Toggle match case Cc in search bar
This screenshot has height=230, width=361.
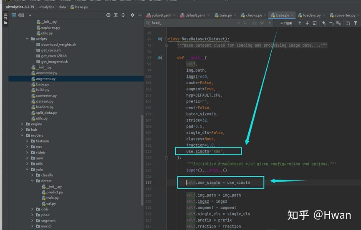click(255, 23)
